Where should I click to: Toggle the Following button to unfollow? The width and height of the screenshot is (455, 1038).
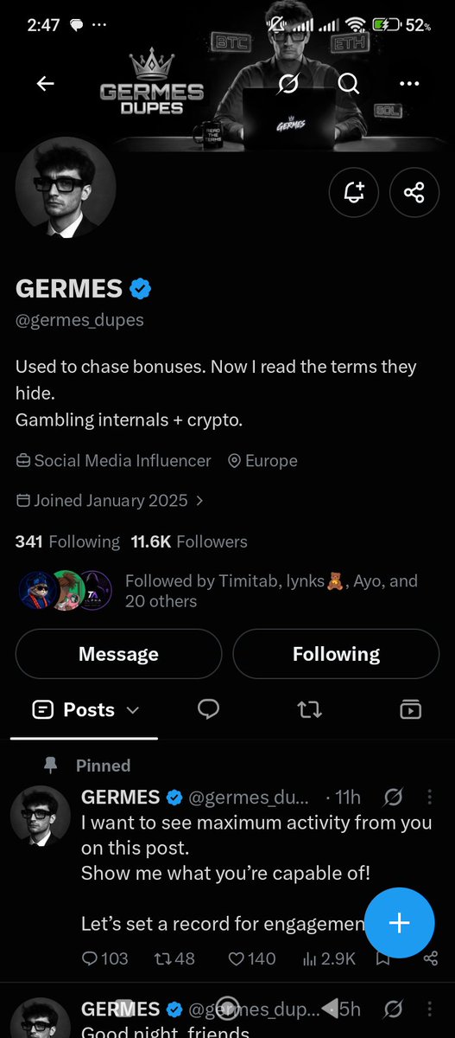click(x=336, y=654)
